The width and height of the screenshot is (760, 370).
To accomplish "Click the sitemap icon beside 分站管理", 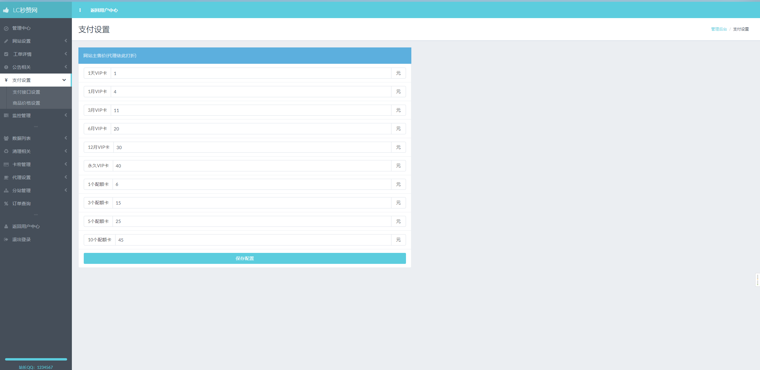I will click(6, 191).
